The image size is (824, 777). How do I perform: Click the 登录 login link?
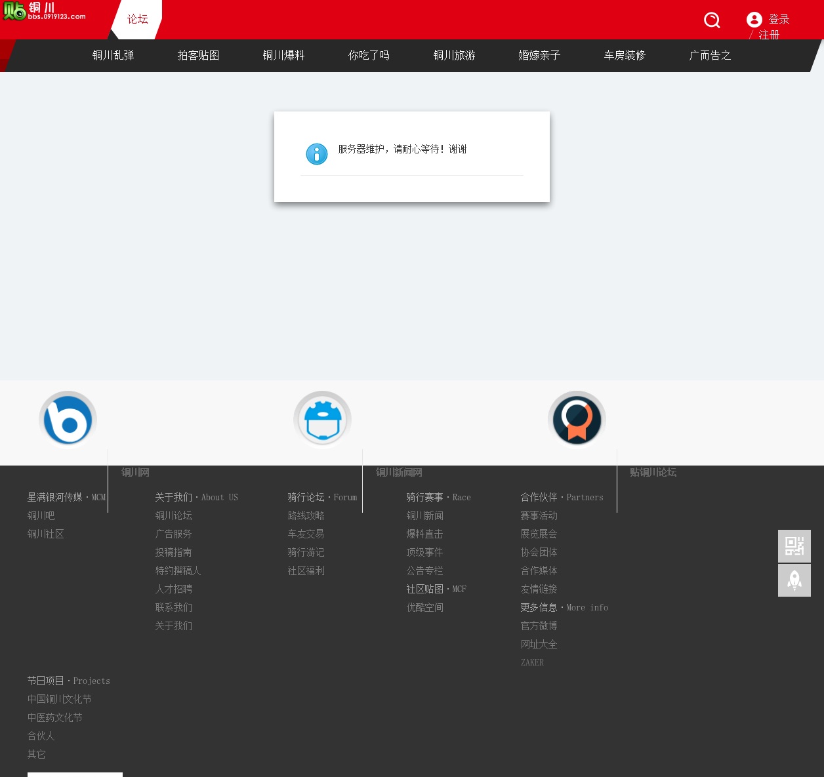click(x=779, y=20)
